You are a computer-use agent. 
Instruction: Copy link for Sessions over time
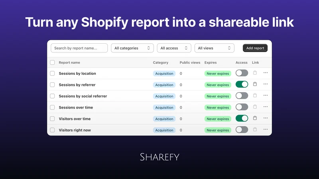pos(255,107)
